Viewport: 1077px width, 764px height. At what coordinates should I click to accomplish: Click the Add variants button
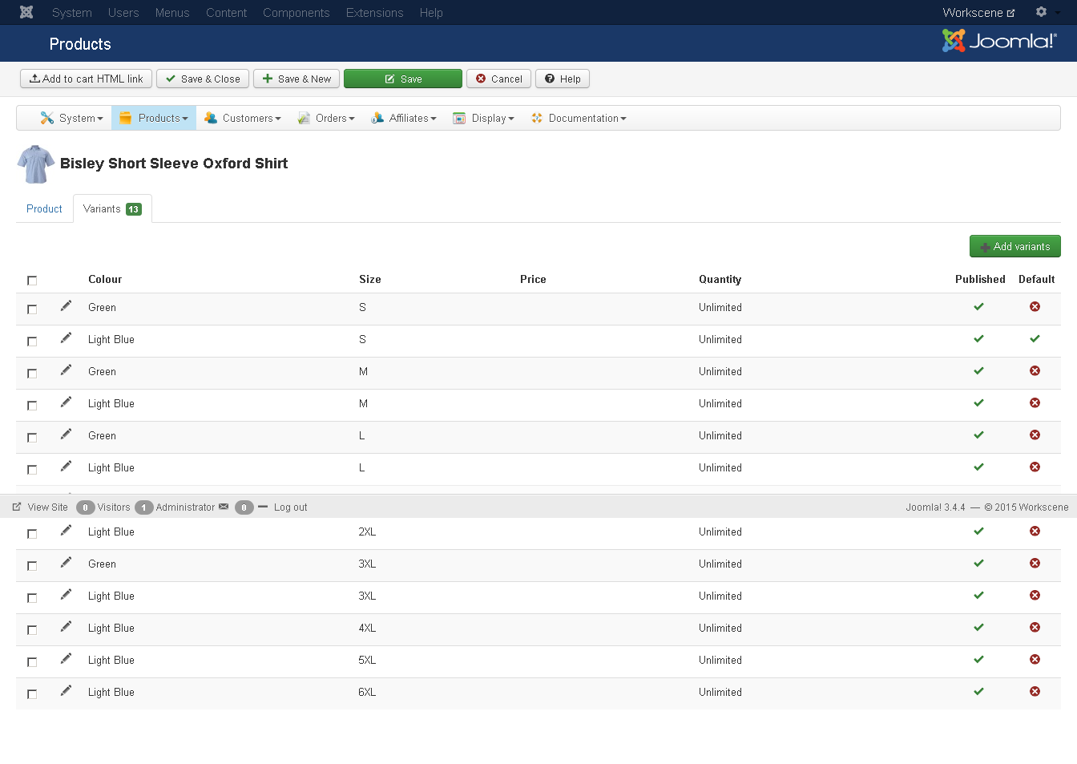1014,246
